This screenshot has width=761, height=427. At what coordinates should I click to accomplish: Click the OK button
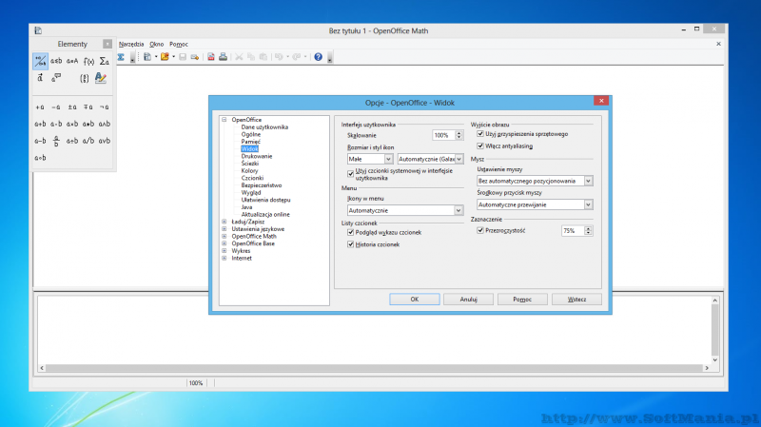[x=414, y=299]
